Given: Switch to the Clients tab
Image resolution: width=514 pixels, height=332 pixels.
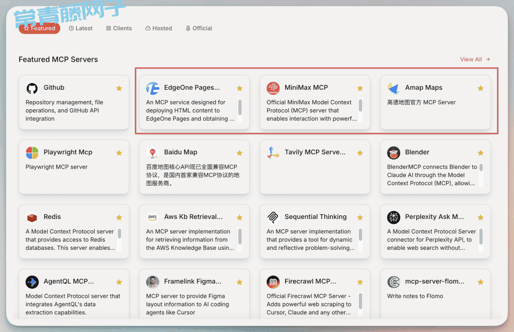Looking at the screenshot, I should [x=119, y=28].
